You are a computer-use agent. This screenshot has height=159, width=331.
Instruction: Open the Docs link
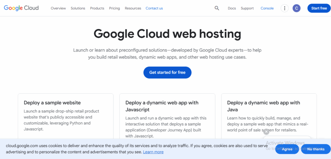pyautogui.click(x=232, y=8)
